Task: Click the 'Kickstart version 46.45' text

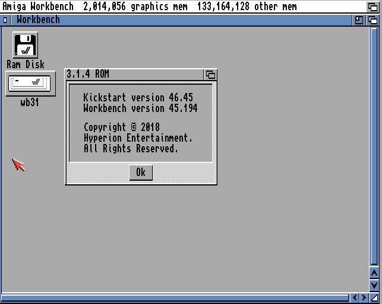Action: tap(138, 97)
